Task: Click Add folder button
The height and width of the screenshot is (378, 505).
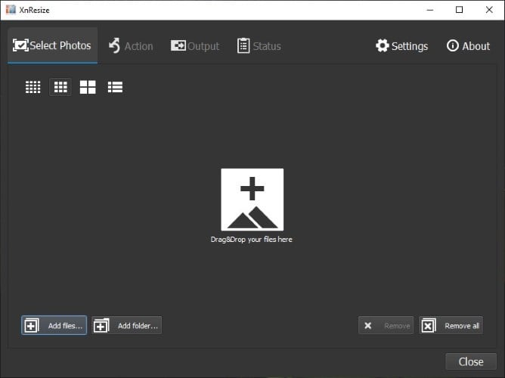Action: (x=126, y=326)
